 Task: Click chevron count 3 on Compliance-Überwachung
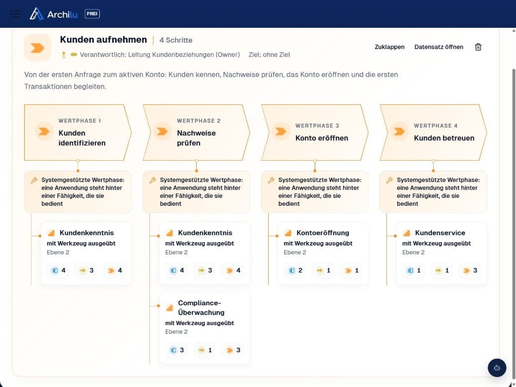click(x=233, y=350)
